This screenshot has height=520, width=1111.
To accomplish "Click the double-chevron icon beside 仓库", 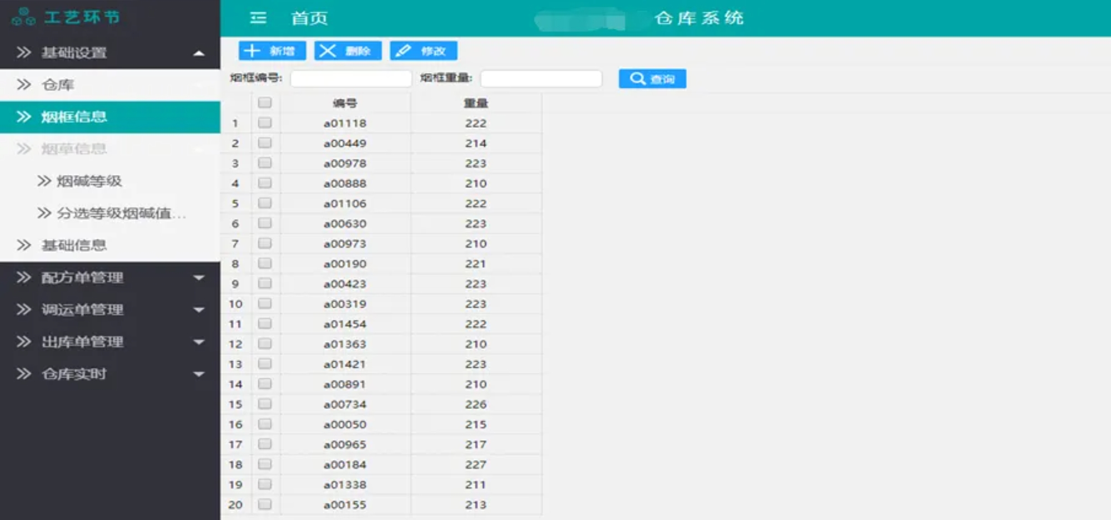I will pos(23,85).
